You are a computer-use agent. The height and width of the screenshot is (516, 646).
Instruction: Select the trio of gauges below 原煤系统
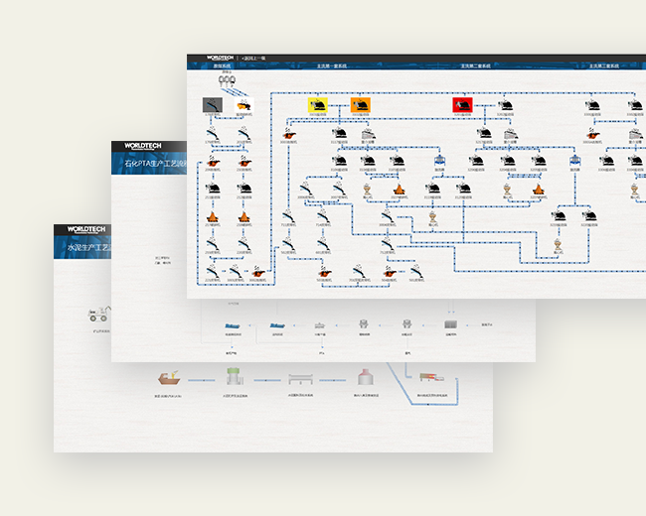pyautogui.click(x=228, y=81)
